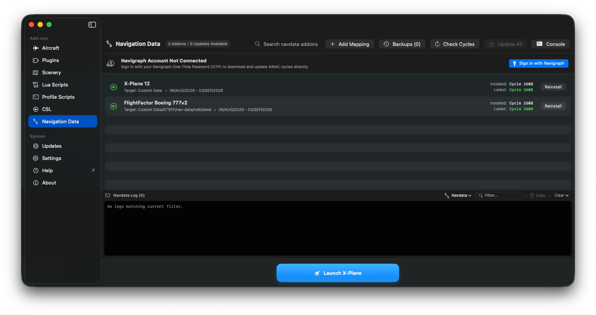596x315 pixels.
Task: Click the Help question mark icon
Action: point(36,170)
